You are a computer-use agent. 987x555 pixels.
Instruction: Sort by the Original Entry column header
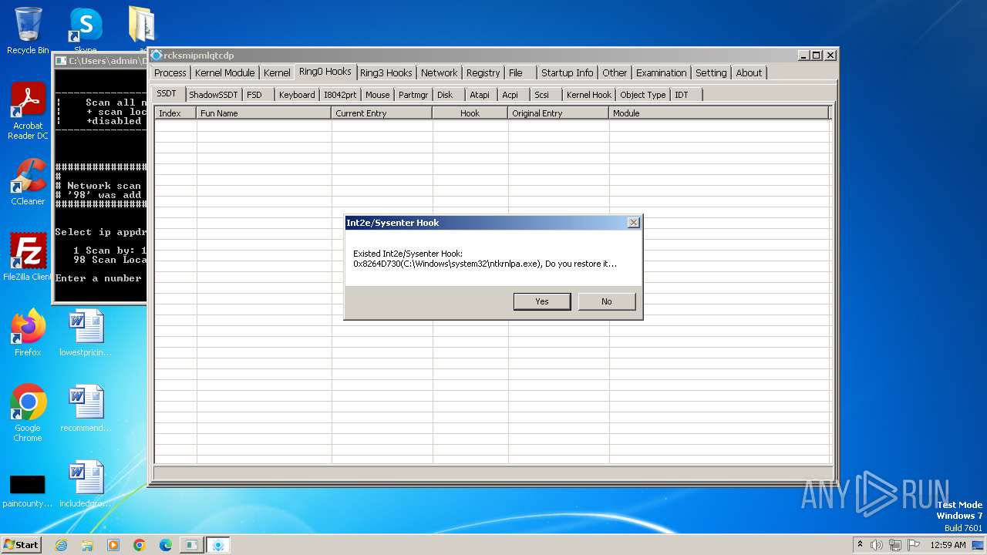(x=558, y=113)
